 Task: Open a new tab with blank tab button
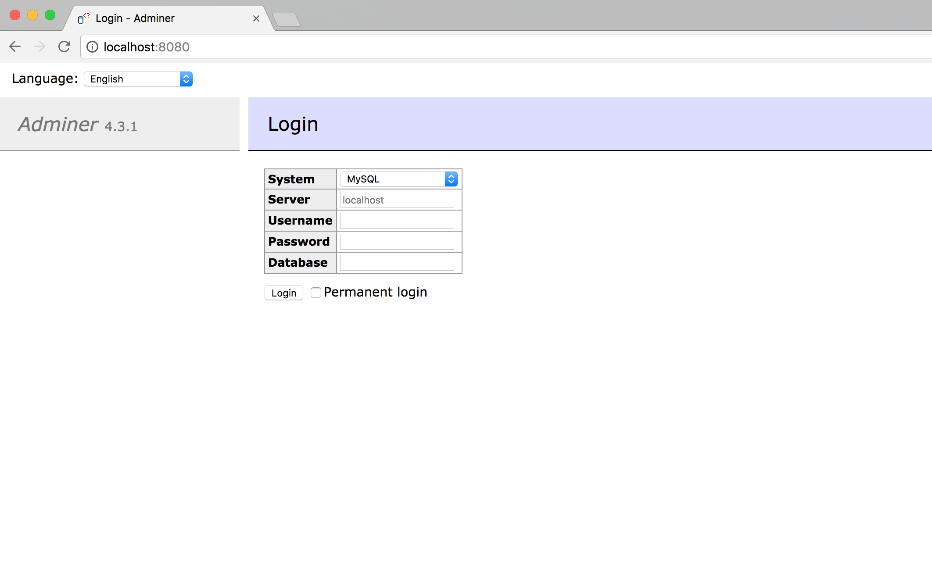286,19
